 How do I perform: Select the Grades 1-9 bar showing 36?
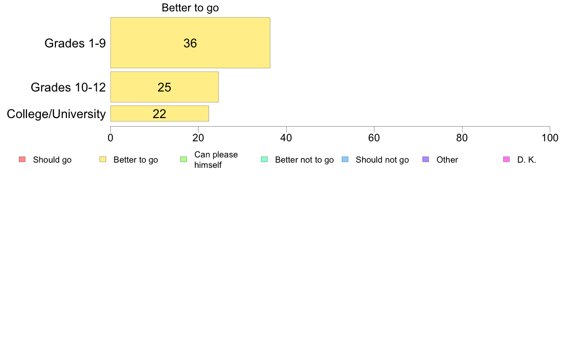point(191,43)
